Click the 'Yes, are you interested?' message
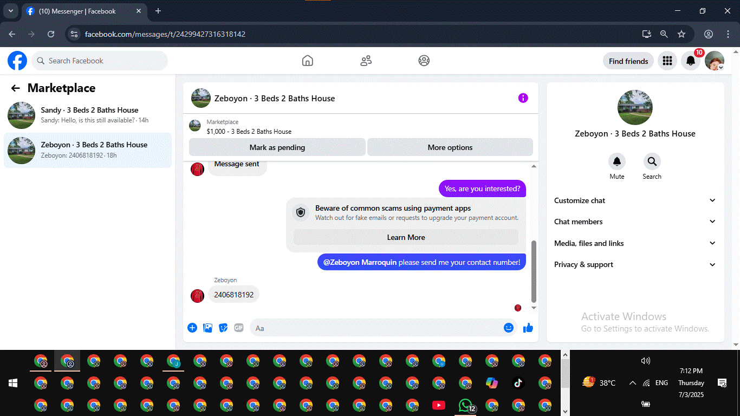The image size is (740, 416). (482, 188)
